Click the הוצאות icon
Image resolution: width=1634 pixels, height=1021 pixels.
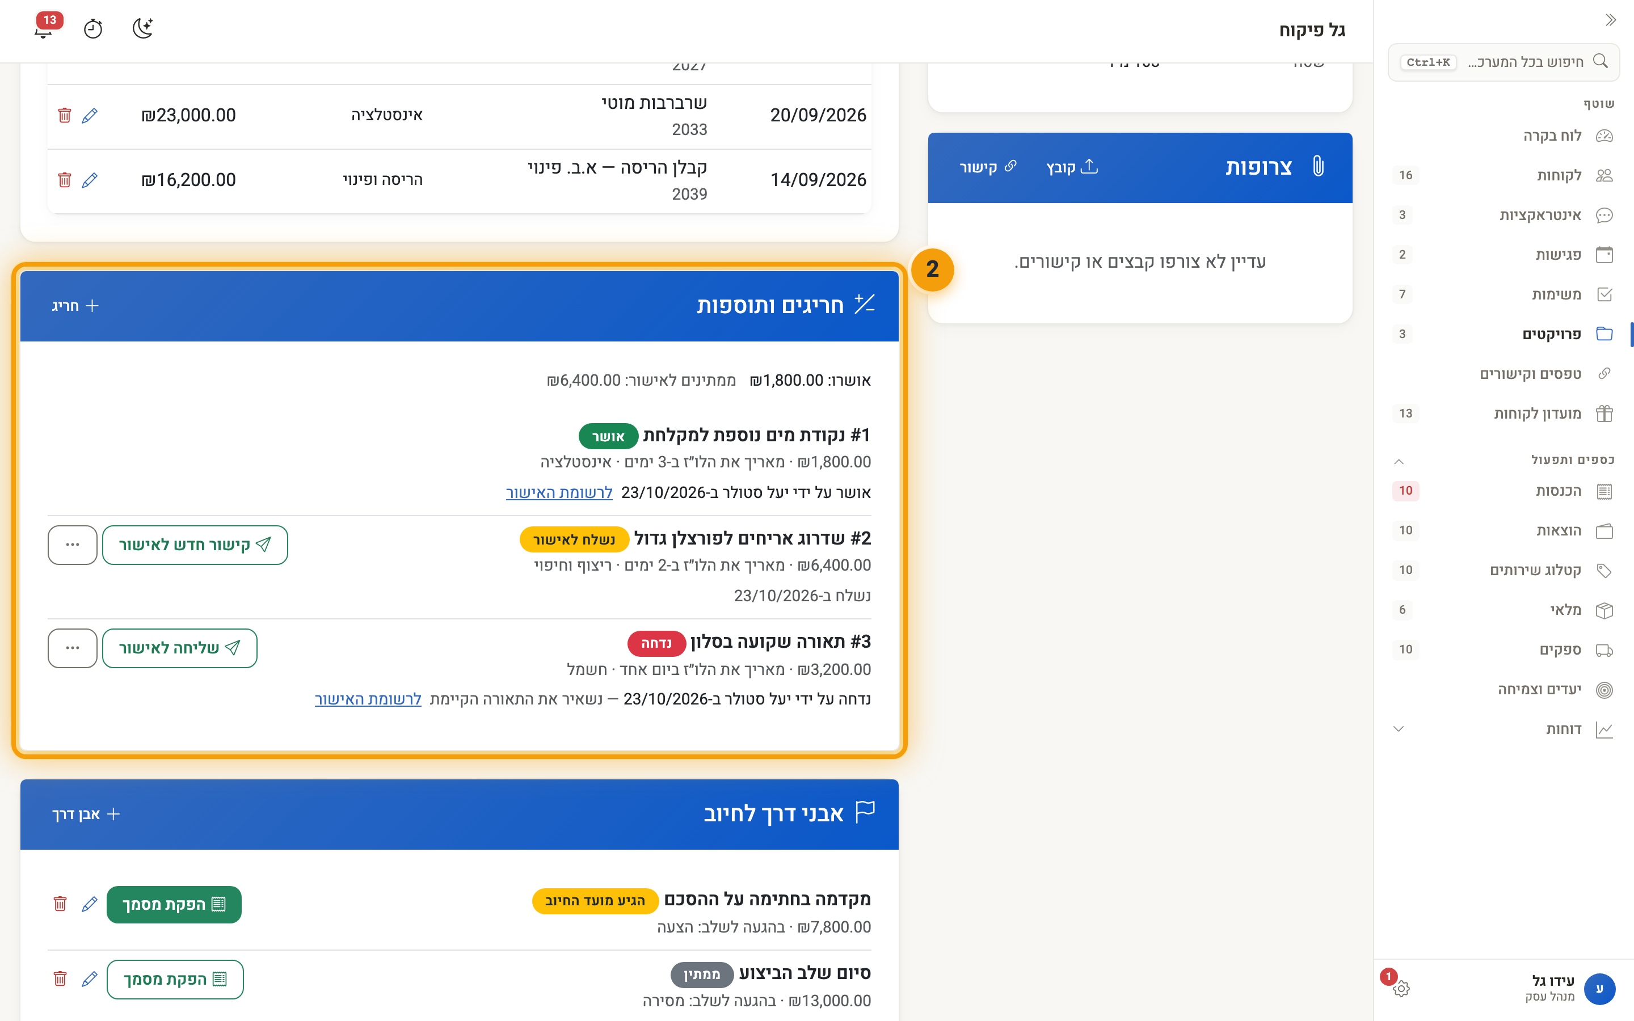pyautogui.click(x=1604, y=531)
